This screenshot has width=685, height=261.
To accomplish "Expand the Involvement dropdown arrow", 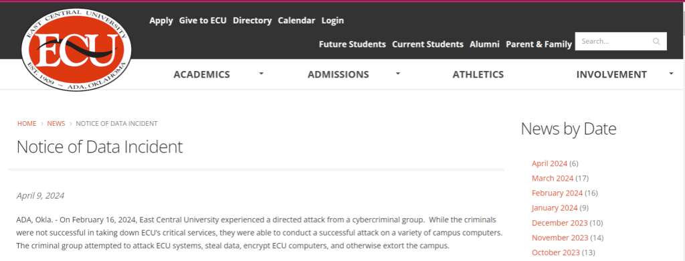I will tap(672, 74).
